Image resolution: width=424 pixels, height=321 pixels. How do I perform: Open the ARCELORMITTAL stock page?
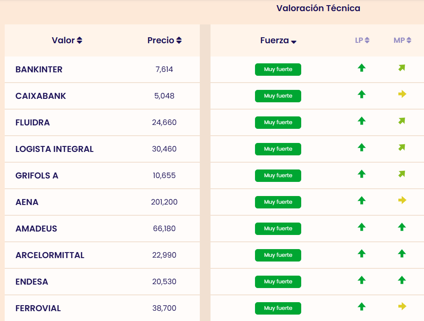(x=50, y=255)
